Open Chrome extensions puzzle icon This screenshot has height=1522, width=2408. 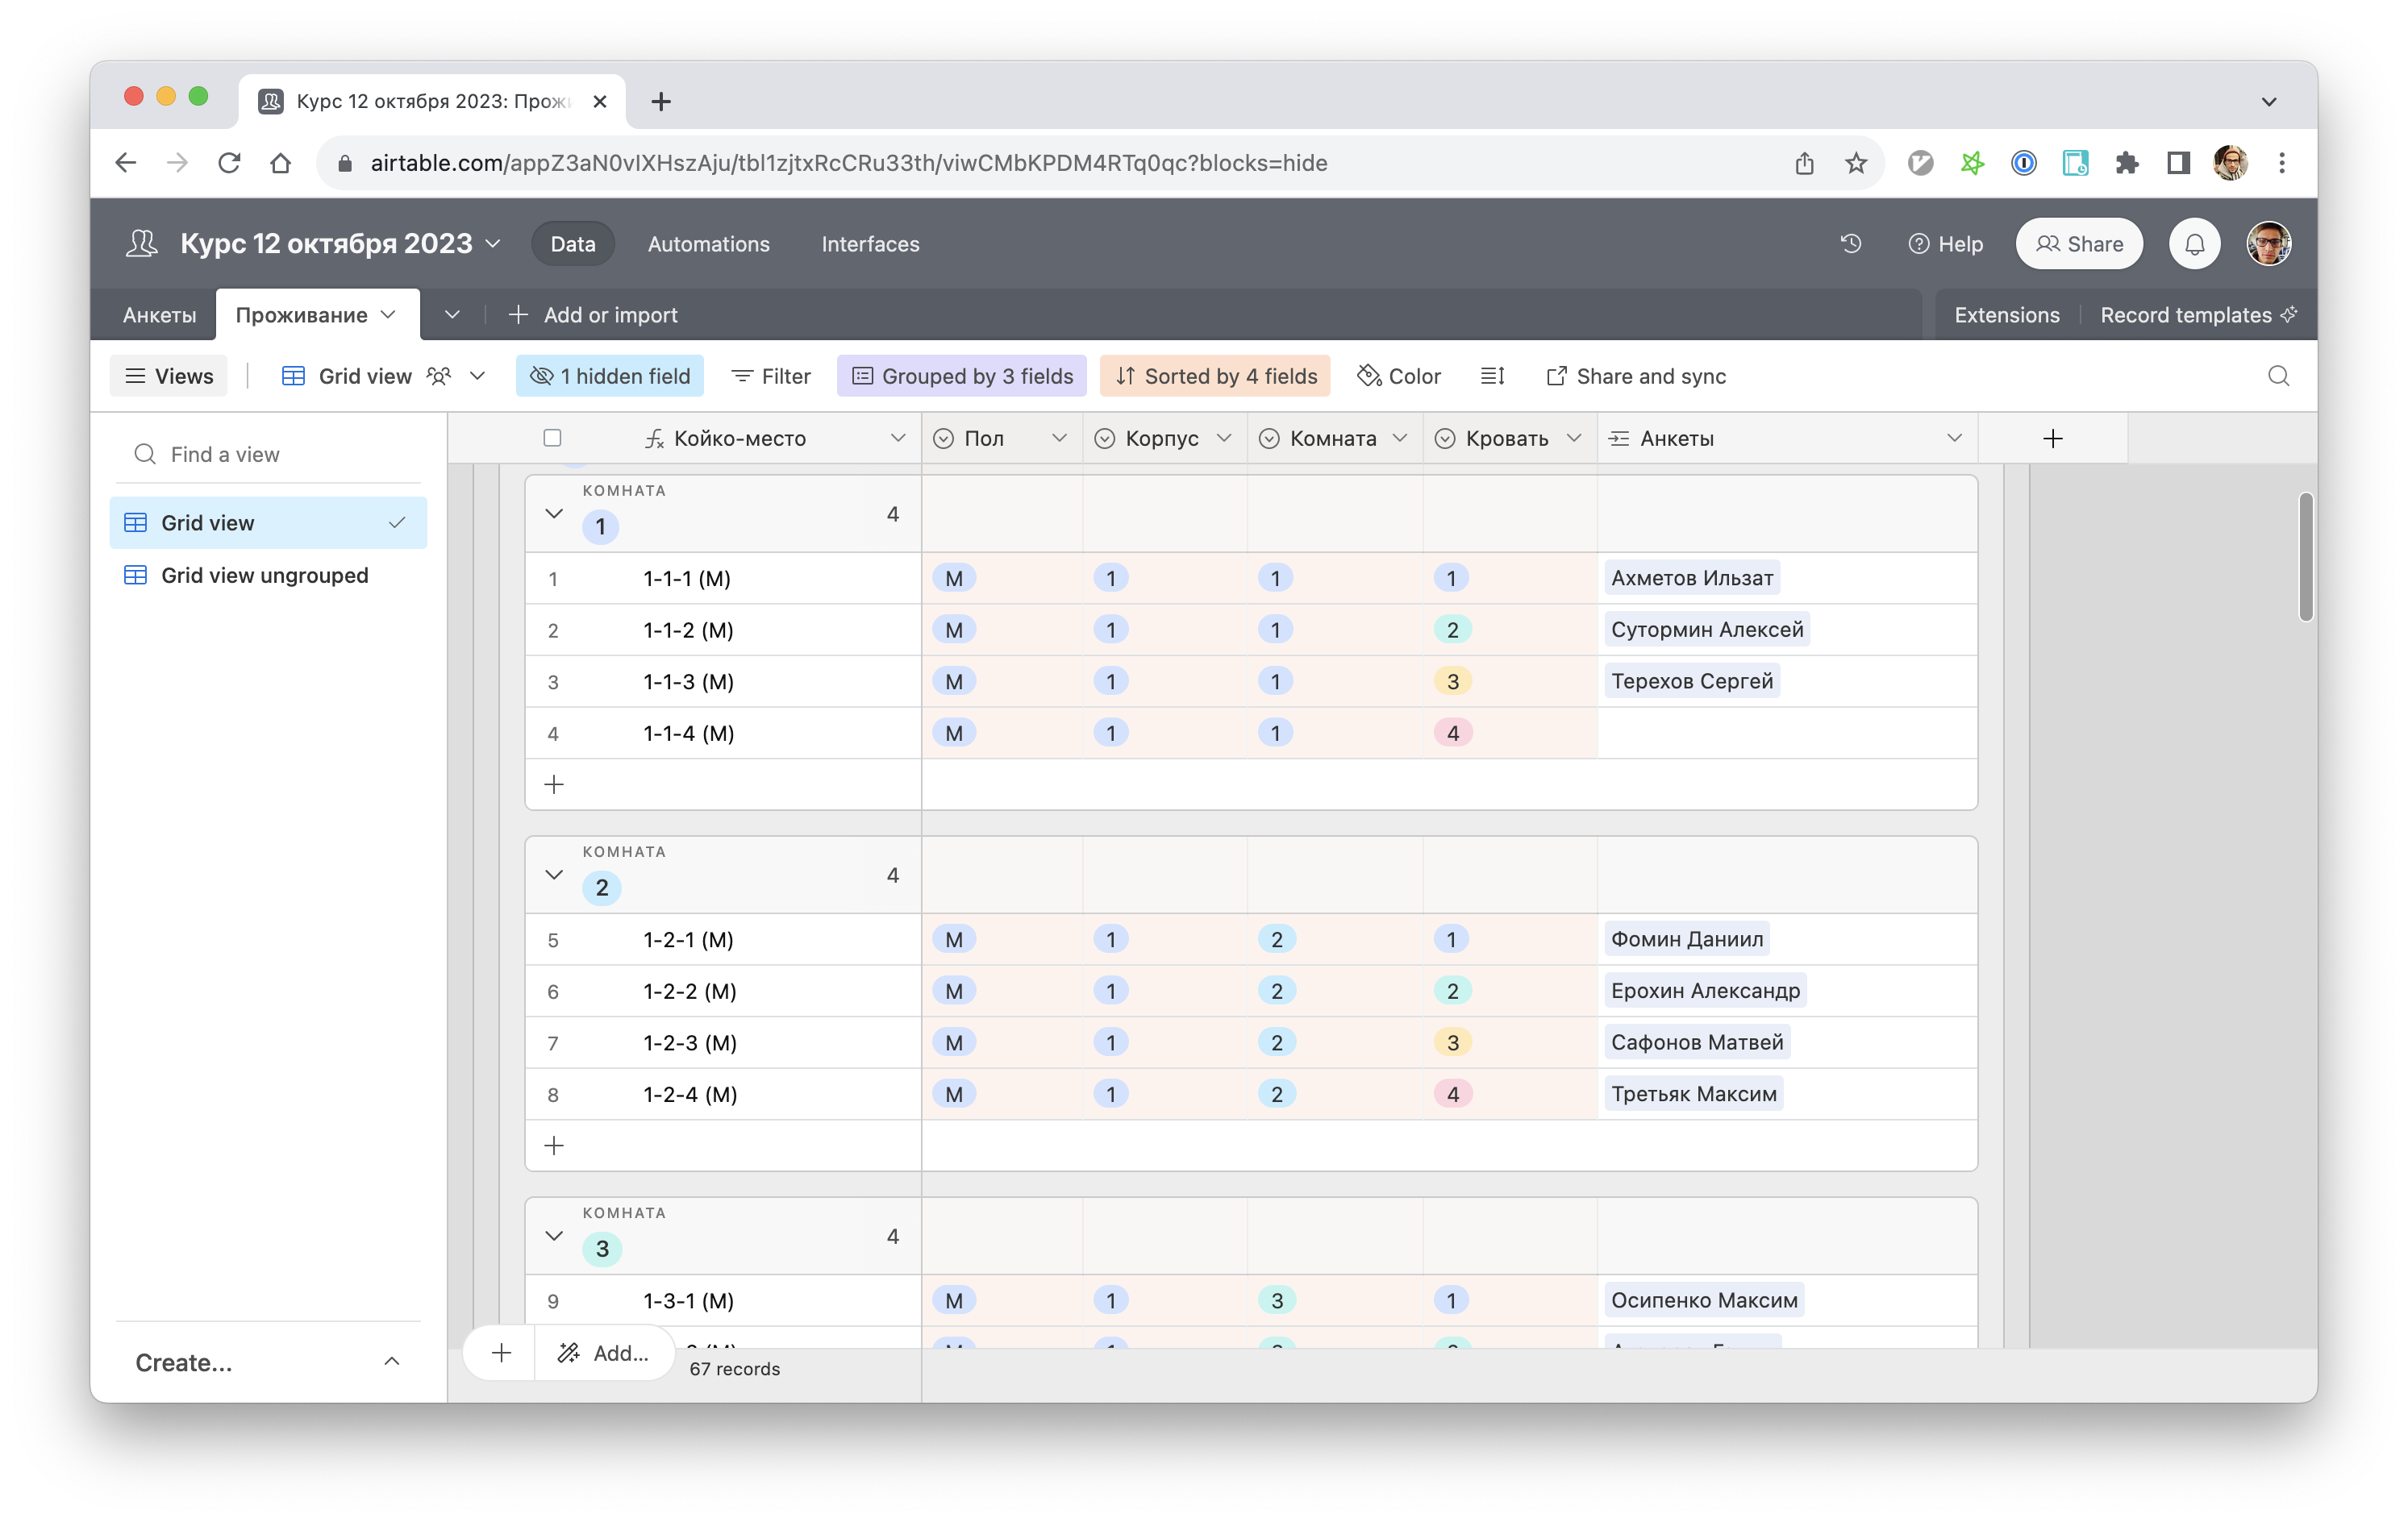coord(2127,163)
